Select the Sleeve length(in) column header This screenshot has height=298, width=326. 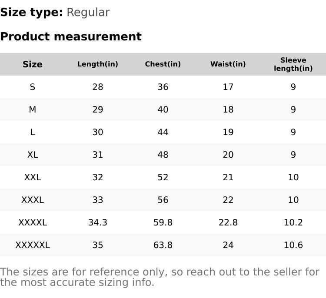pyautogui.click(x=293, y=64)
